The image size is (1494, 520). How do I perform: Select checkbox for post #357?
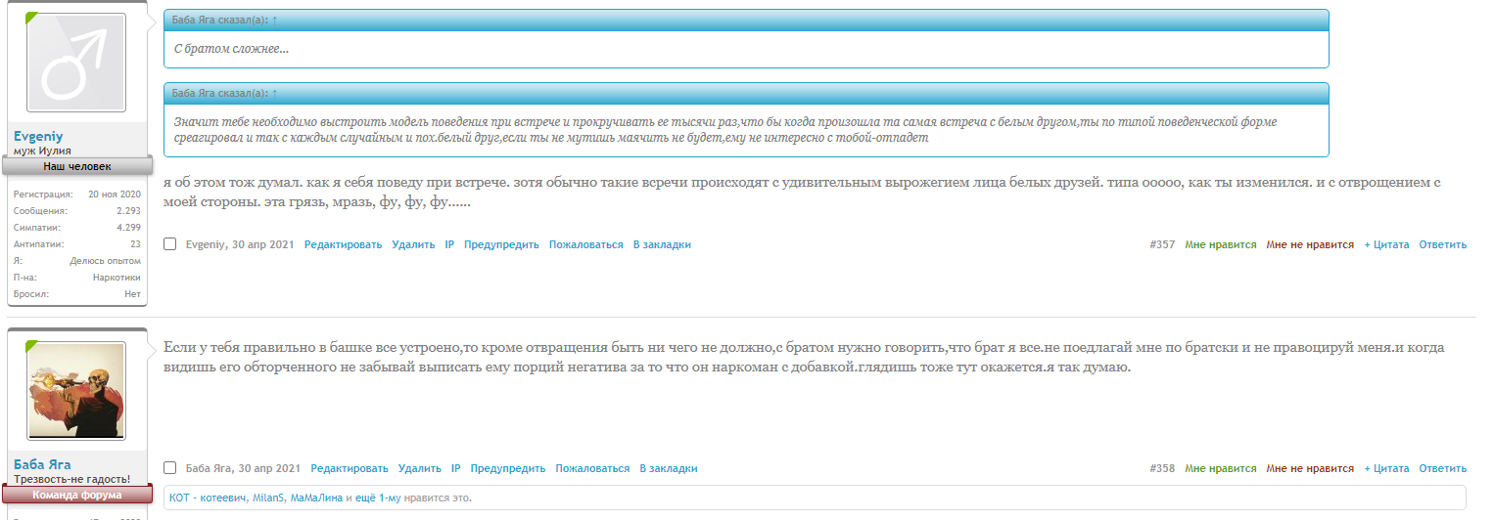click(170, 244)
